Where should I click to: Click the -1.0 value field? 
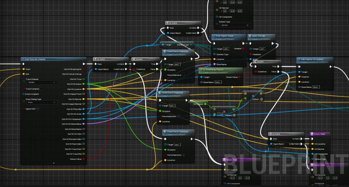(x=220, y=114)
